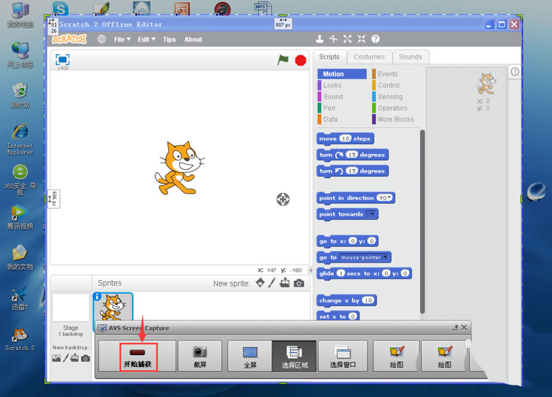The height and width of the screenshot is (397, 552).
Task: Click the 开始捕获 start capture button
Action: click(137, 356)
